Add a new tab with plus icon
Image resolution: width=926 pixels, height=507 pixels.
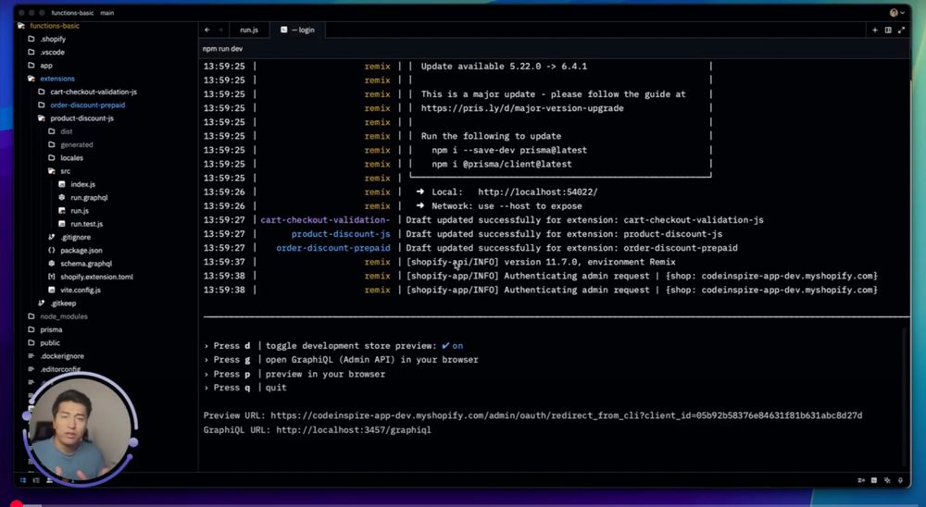[x=875, y=30]
